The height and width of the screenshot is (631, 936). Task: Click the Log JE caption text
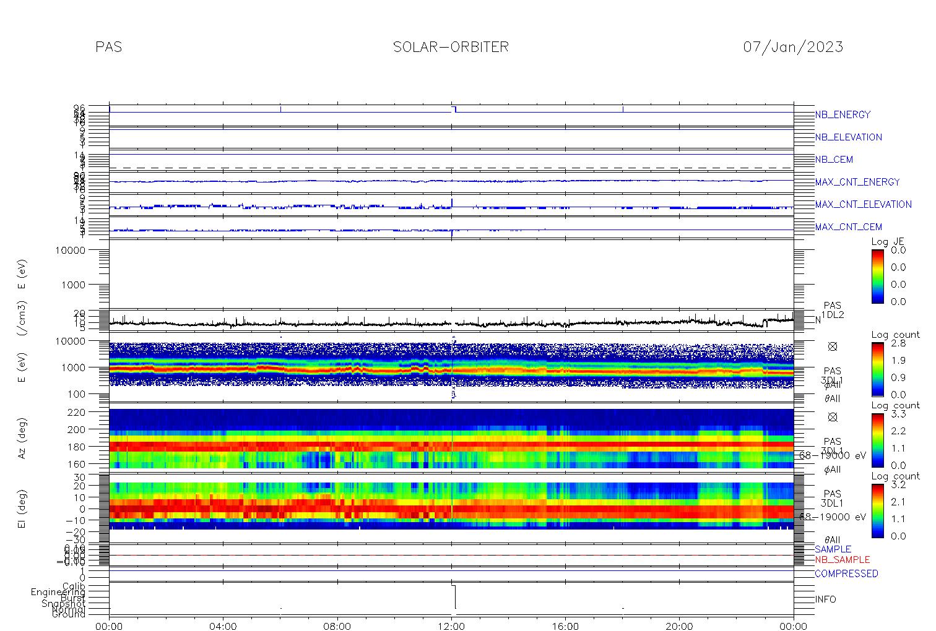(x=888, y=242)
